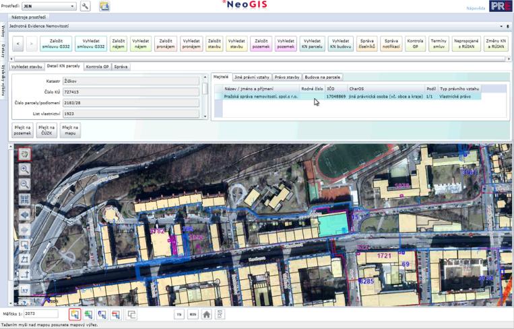This screenshot has width=514, height=329.
Task: Switch to Kontrola GP tab
Action: click(x=97, y=67)
